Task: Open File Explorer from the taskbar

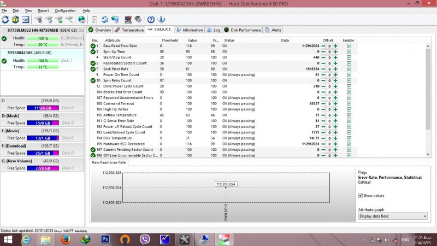Action: click(x=46, y=239)
